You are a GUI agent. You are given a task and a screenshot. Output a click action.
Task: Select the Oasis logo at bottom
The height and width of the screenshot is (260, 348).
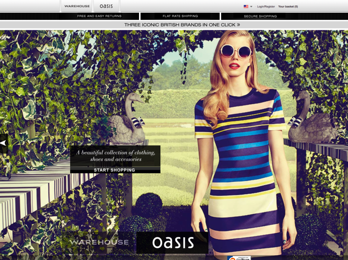coord(173,243)
